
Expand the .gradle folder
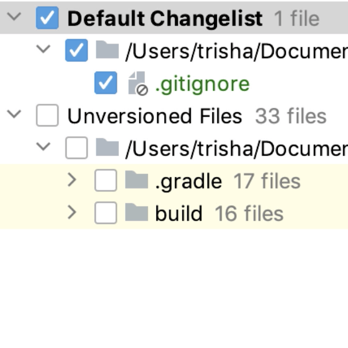coord(72,180)
